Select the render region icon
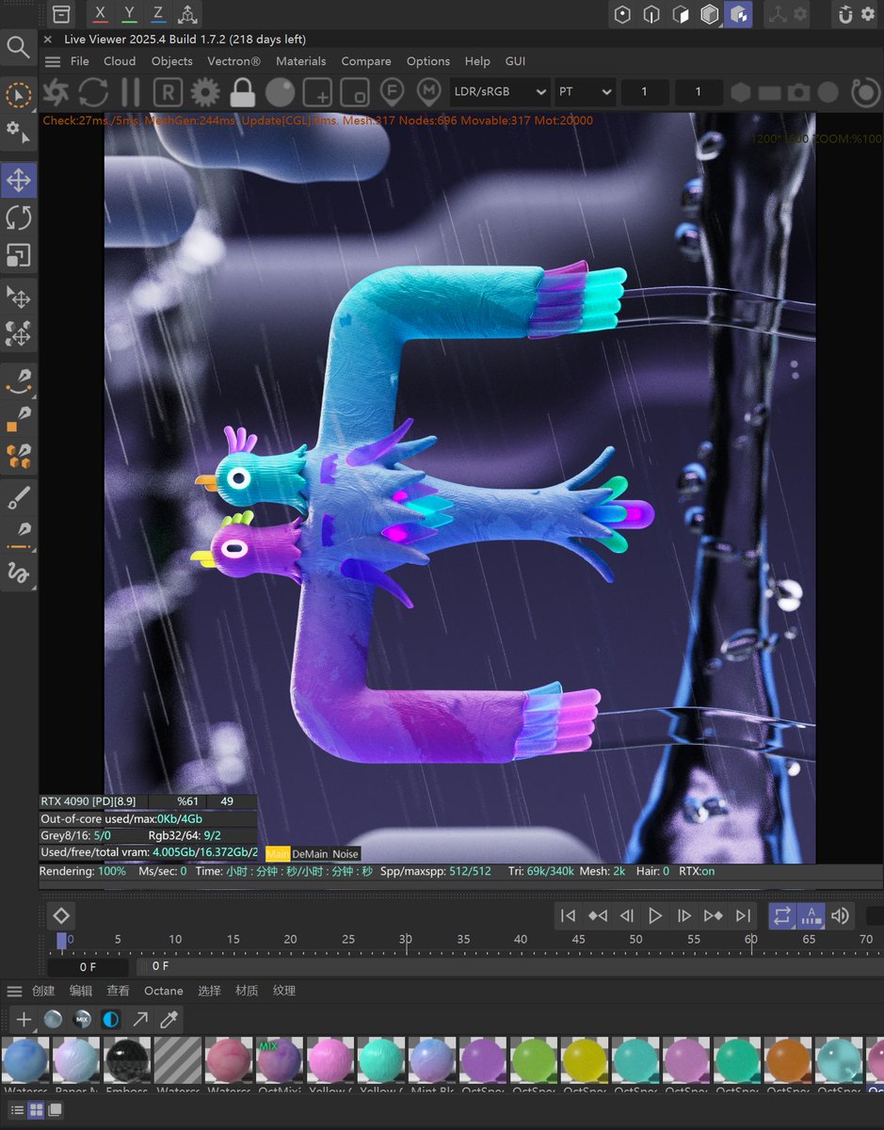Image resolution: width=884 pixels, height=1130 pixels. pos(317,92)
